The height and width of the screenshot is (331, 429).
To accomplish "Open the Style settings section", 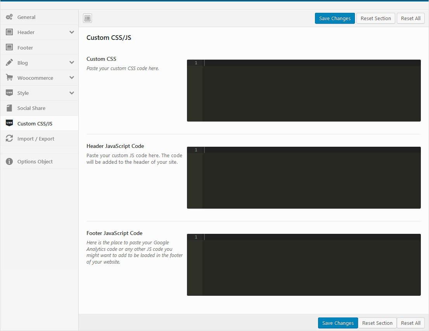I will [x=39, y=93].
